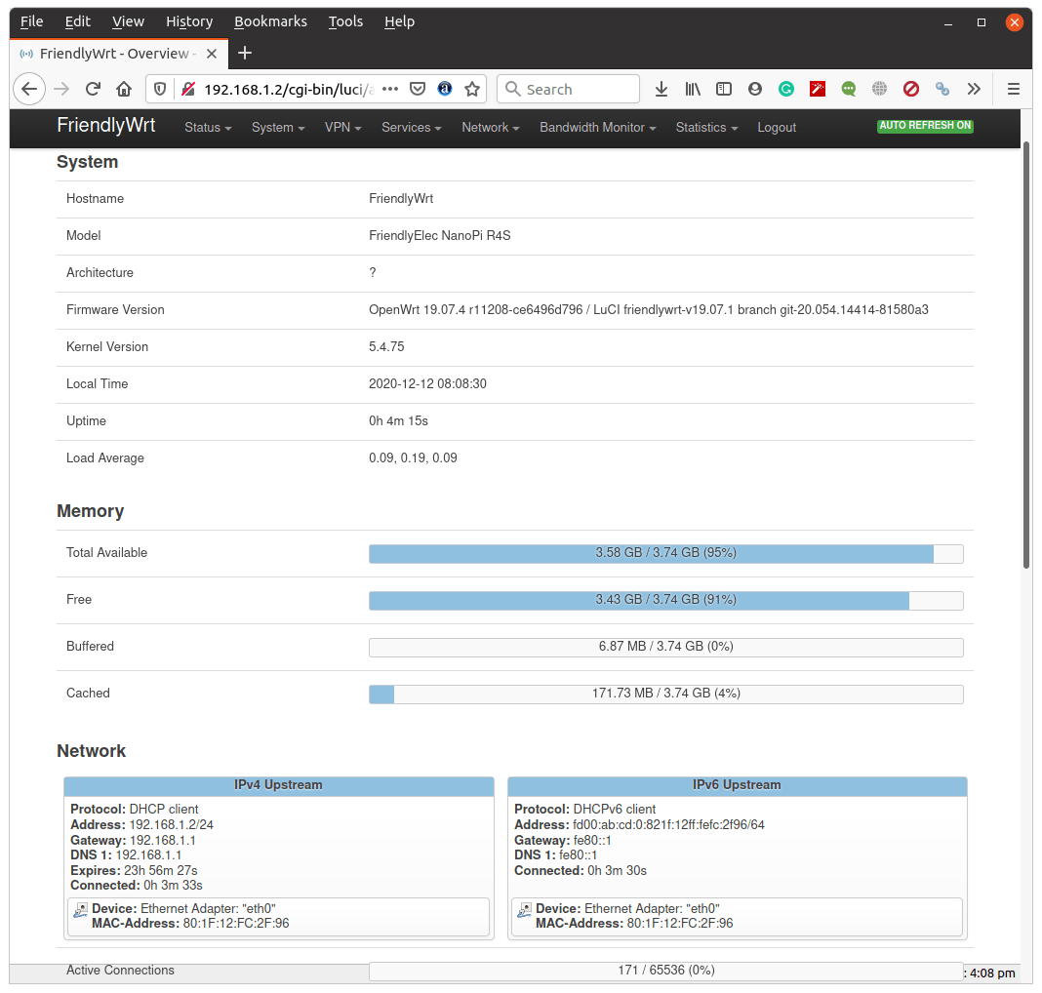The height and width of the screenshot is (993, 1042).
Task: Open the VPN dropdown menu
Action: pyautogui.click(x=342, y=128)
